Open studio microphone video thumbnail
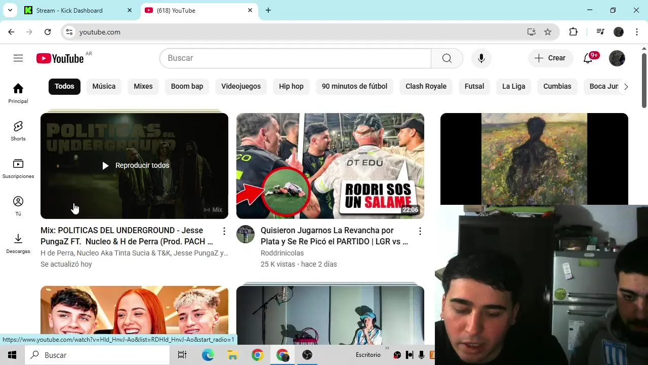Image resolution: width=648 pixels, height=365 pixels. (330, 315)
